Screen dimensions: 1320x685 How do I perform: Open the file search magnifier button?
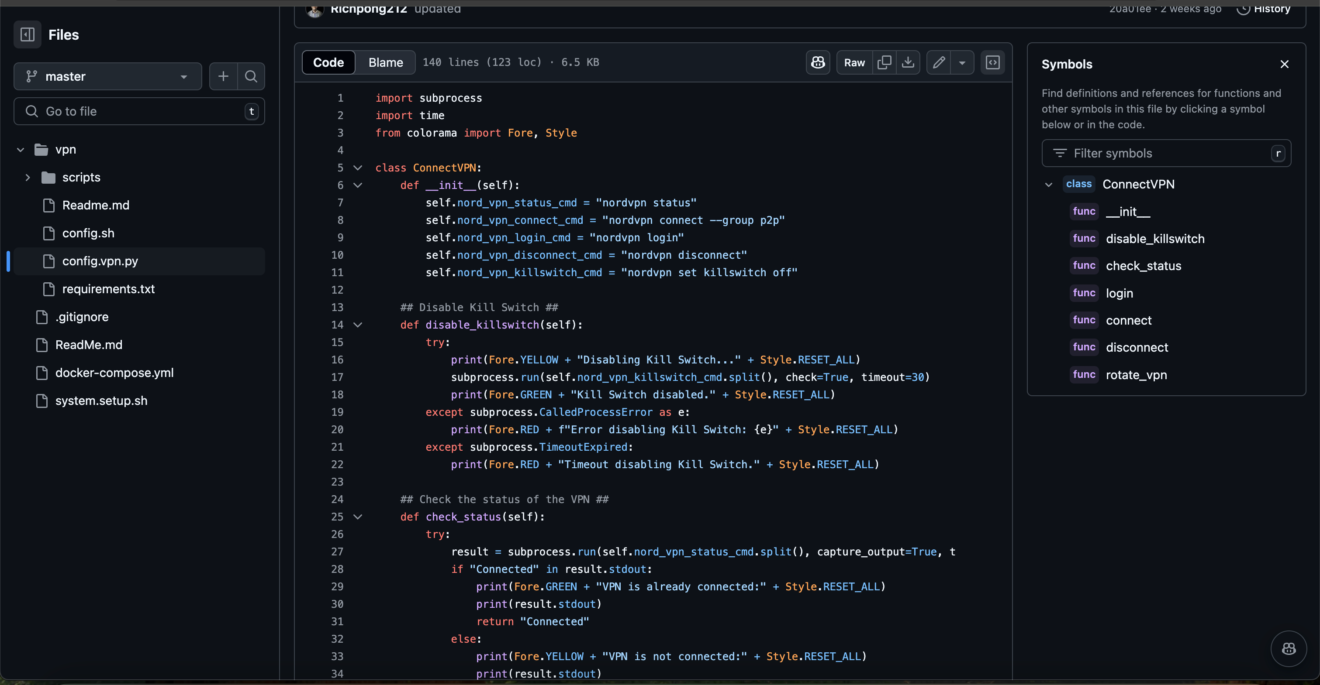click(251, 76)
